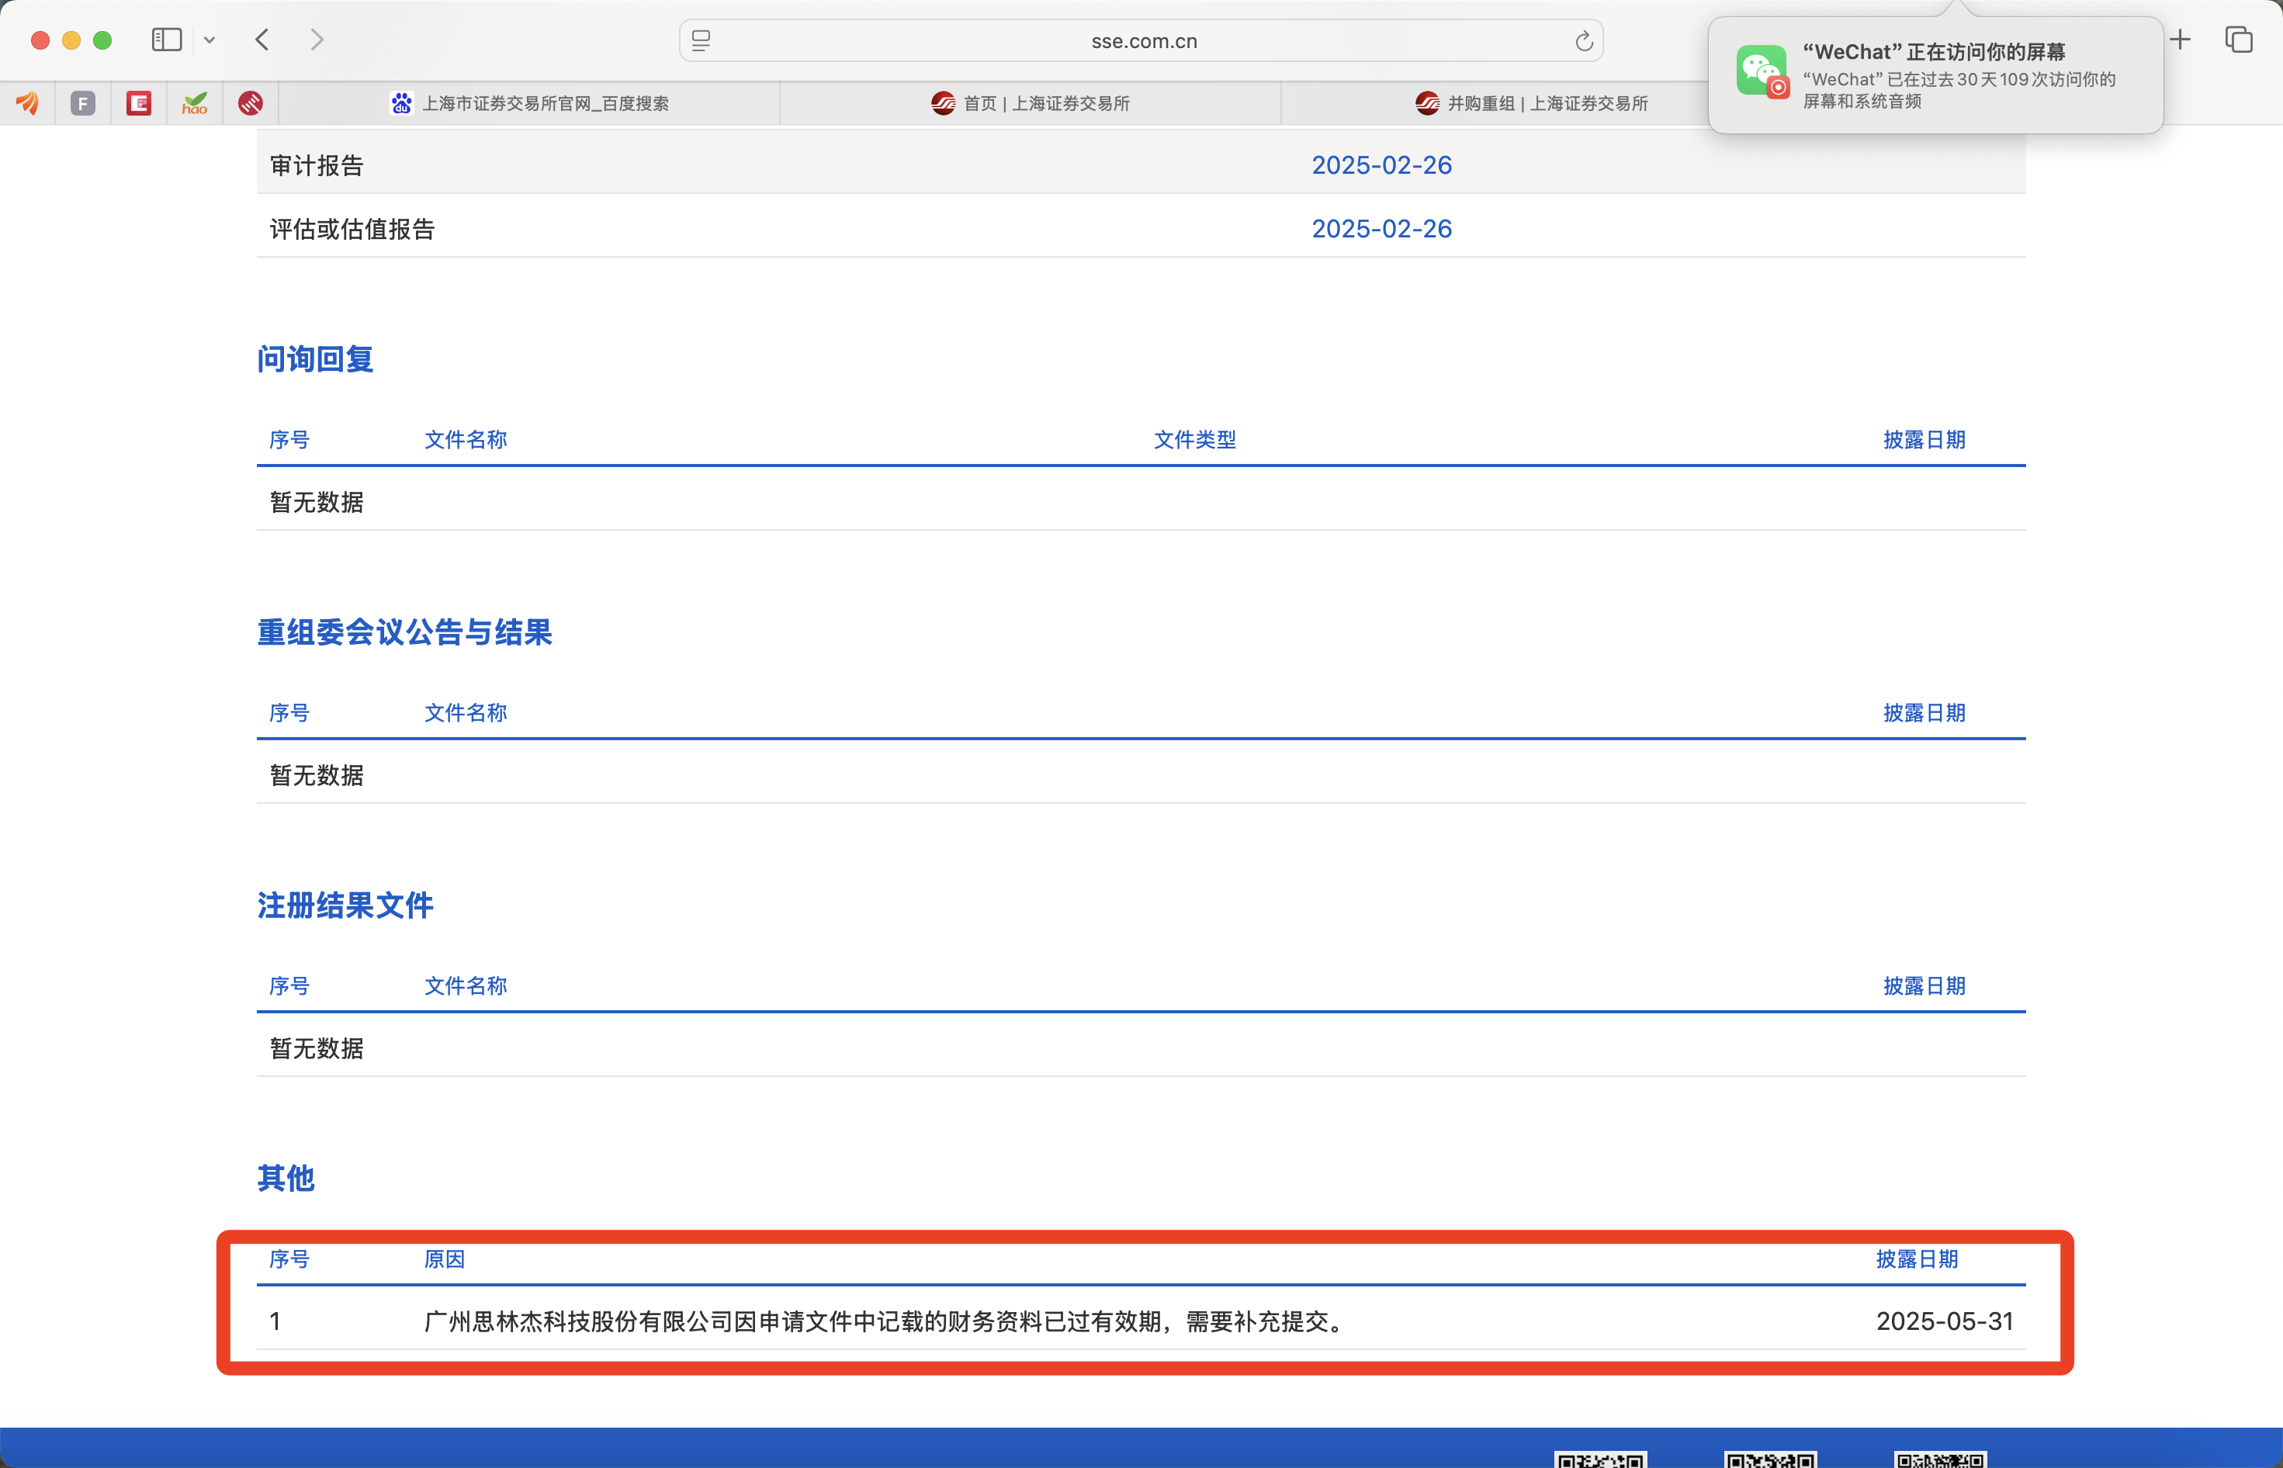Click the reader view icon in address bar
2283x1468 pixels.
click(702, 41)
